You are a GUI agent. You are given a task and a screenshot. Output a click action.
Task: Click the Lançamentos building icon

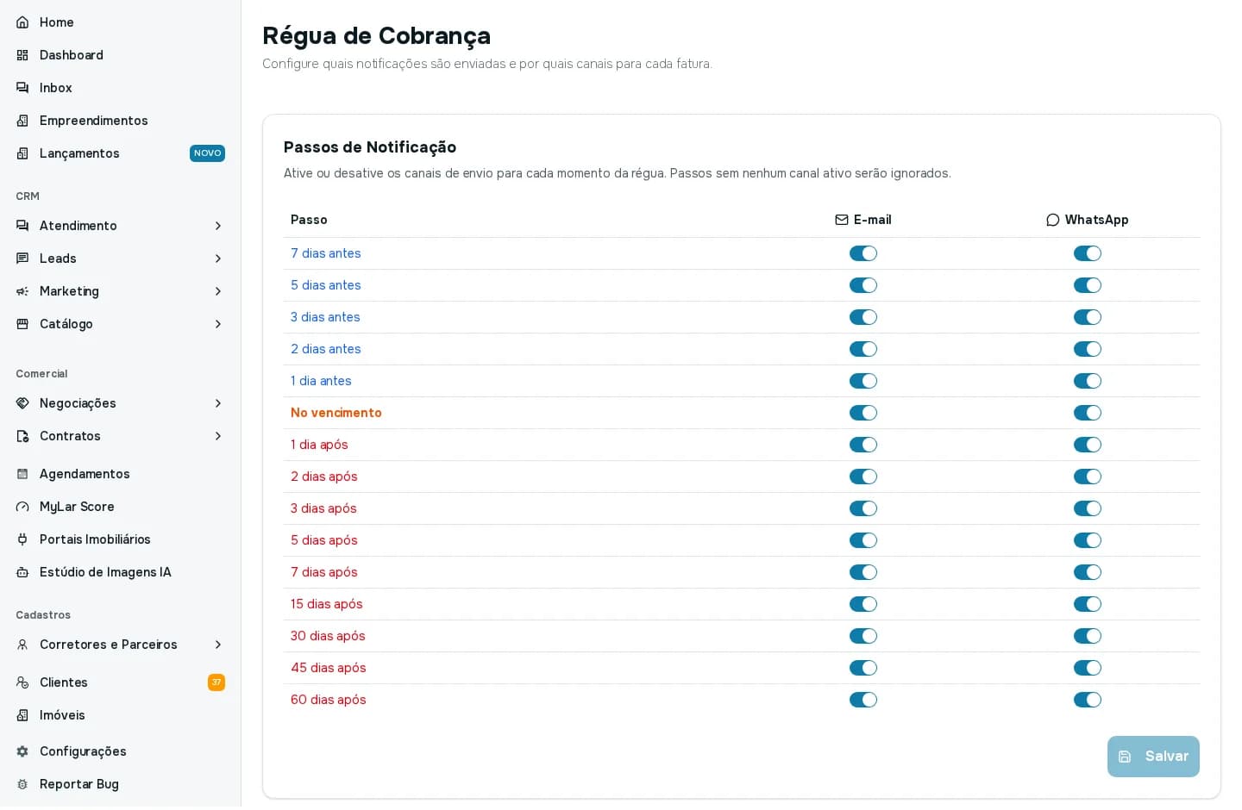point(22,153)
